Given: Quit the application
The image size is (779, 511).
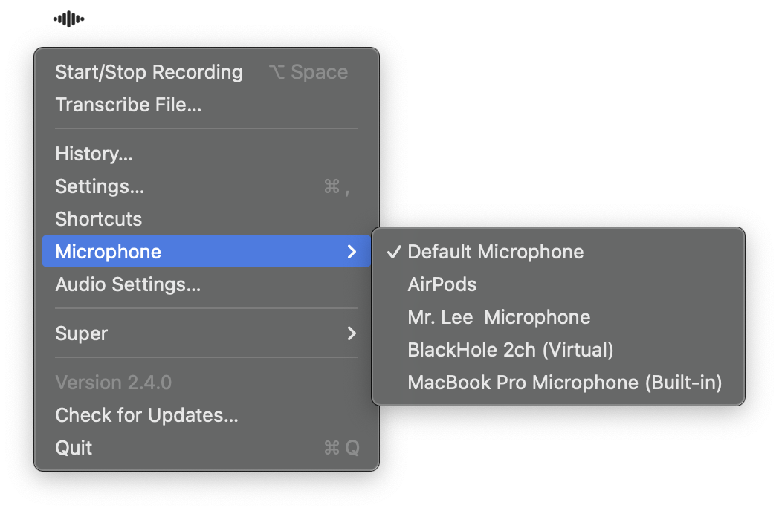Looking at the screenshot, I should (x=74, y=448).
